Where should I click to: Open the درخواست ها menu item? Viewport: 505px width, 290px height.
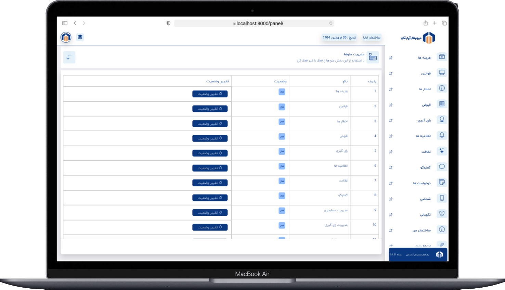click(x=422, y=183)
